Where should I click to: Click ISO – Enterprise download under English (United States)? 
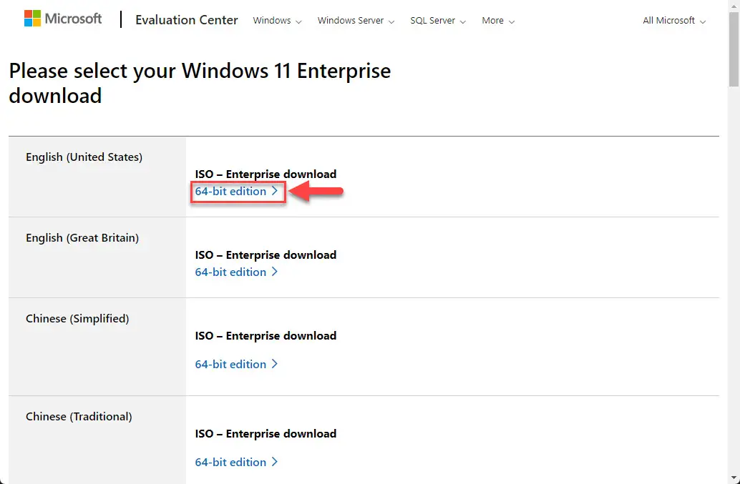click(x=266, y=174)
